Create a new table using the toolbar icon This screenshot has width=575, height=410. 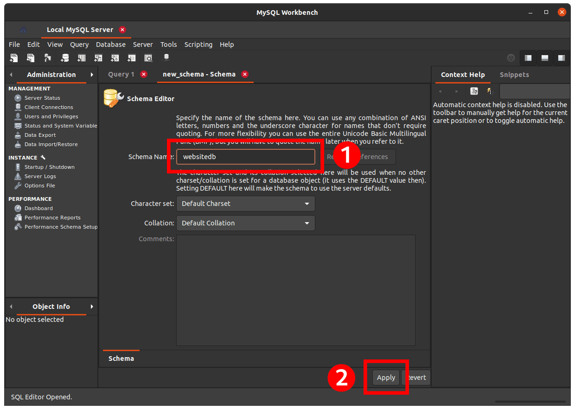[81, 58]
